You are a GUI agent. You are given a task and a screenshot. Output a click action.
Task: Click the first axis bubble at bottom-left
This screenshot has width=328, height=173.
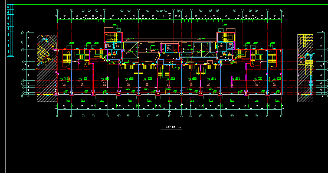point(57,116)
